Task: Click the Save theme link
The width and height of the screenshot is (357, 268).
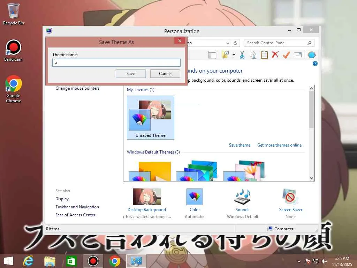Action: point(240,145)
